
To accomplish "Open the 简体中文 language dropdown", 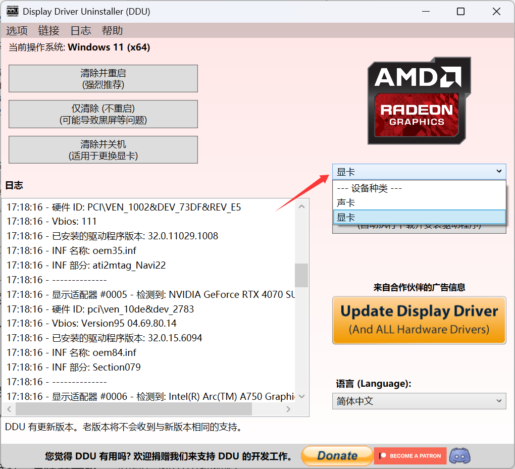I will pos(419,401).
